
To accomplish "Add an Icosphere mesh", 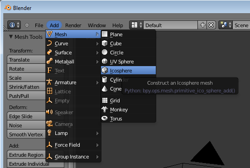I will (128, 70).
